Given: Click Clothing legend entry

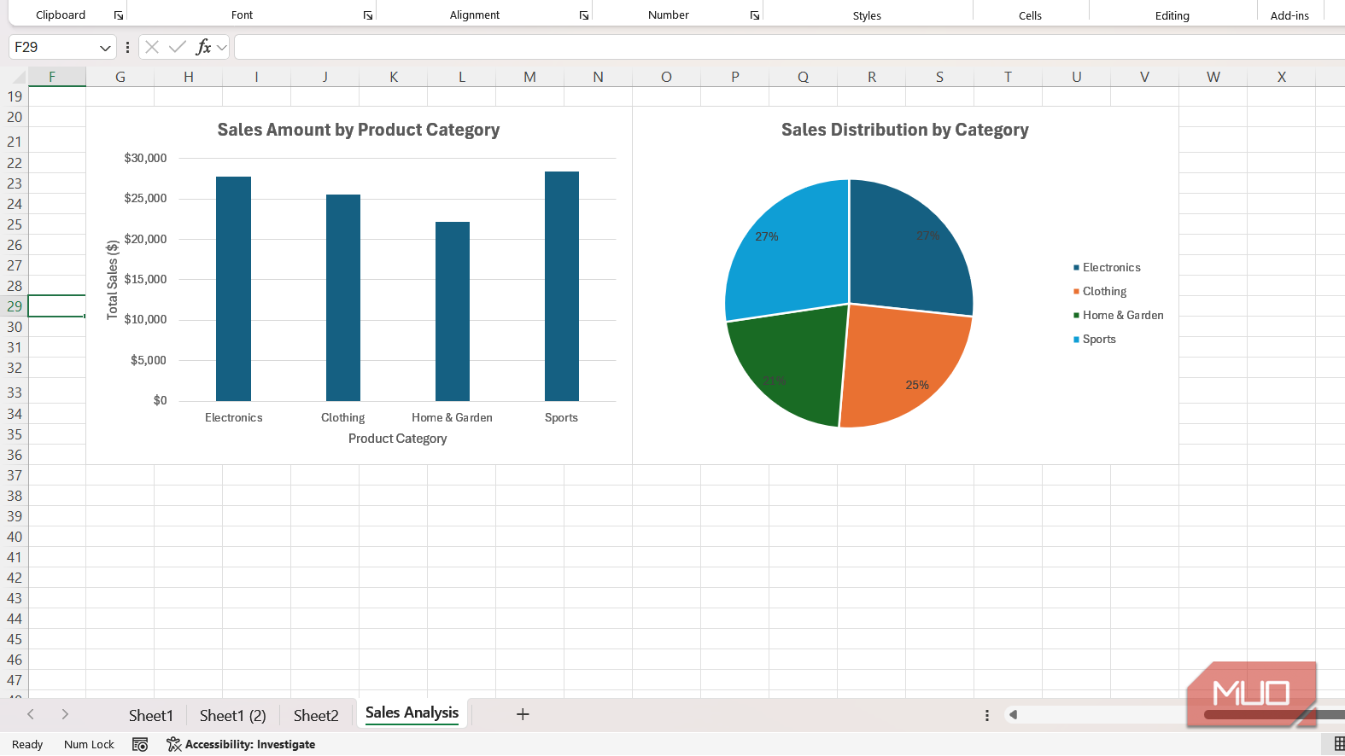Looking at the screenshot, I should tap(1100, 291).
